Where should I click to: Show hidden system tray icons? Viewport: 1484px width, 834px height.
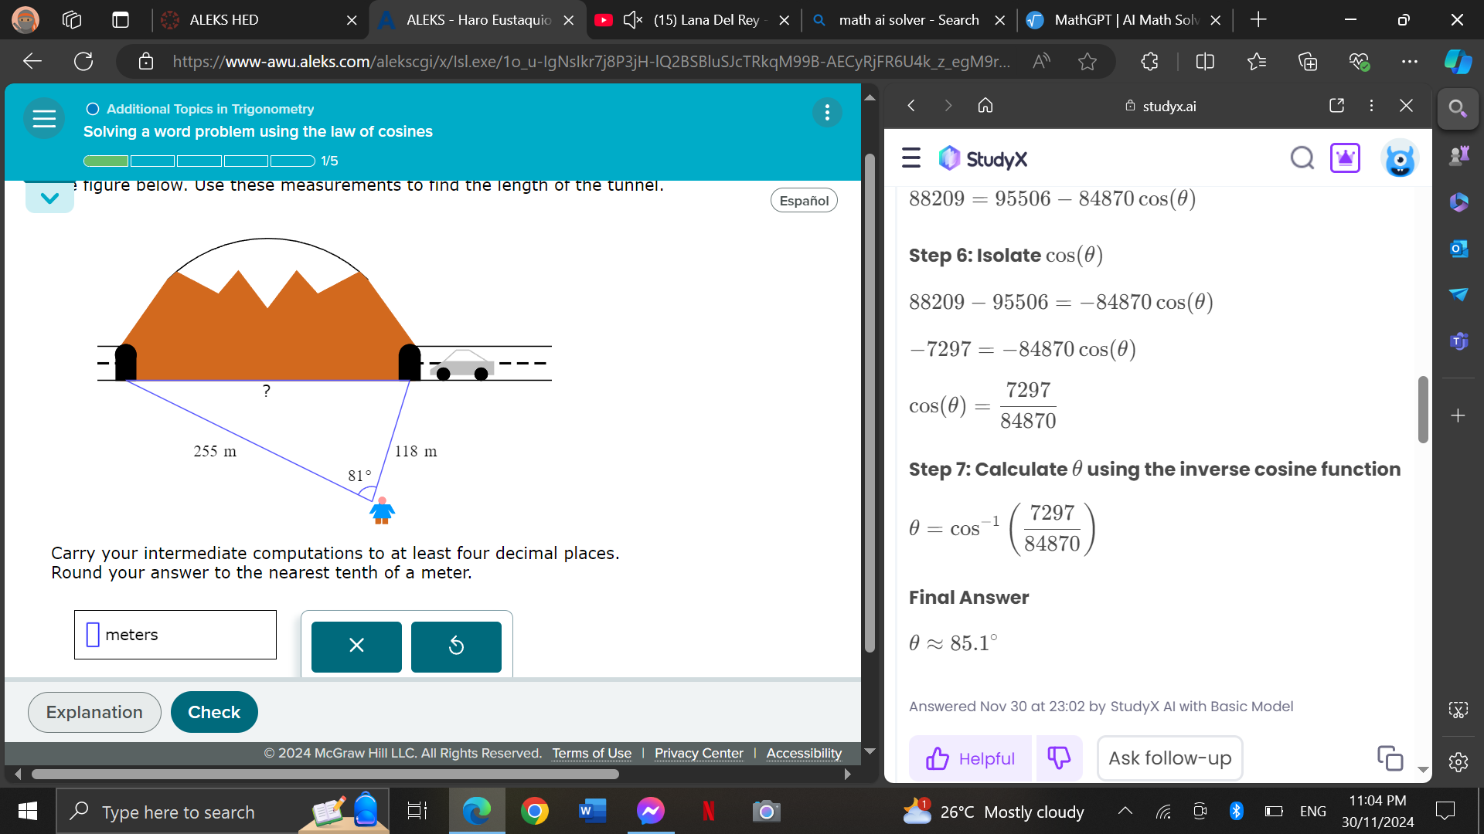(x=1125, y=811)
